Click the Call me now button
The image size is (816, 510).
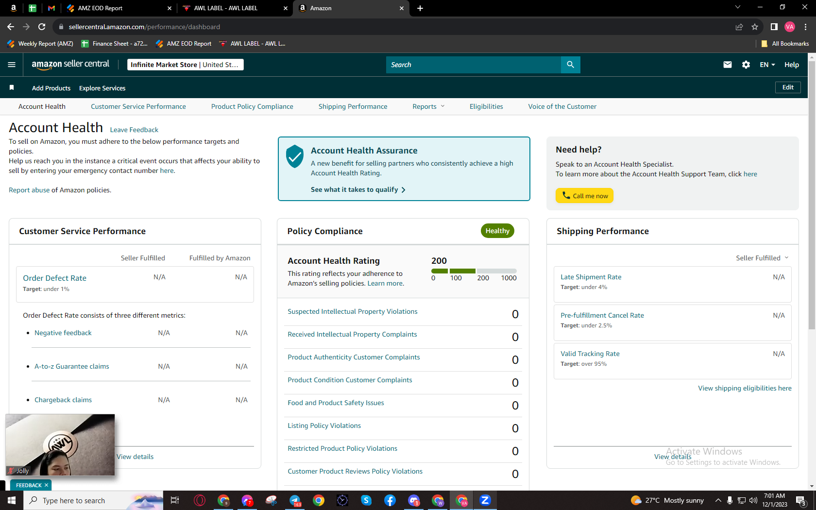pyautogui.click(x=585, y=196)
